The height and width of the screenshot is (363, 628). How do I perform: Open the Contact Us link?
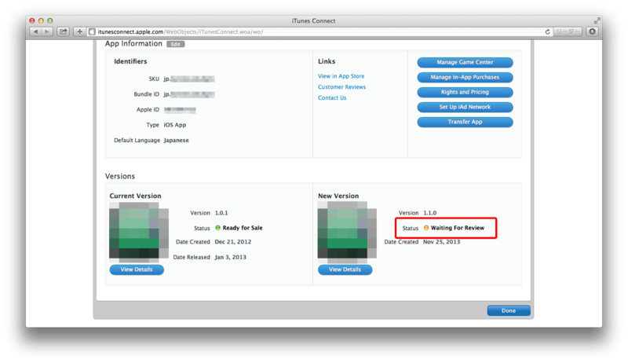332,97
